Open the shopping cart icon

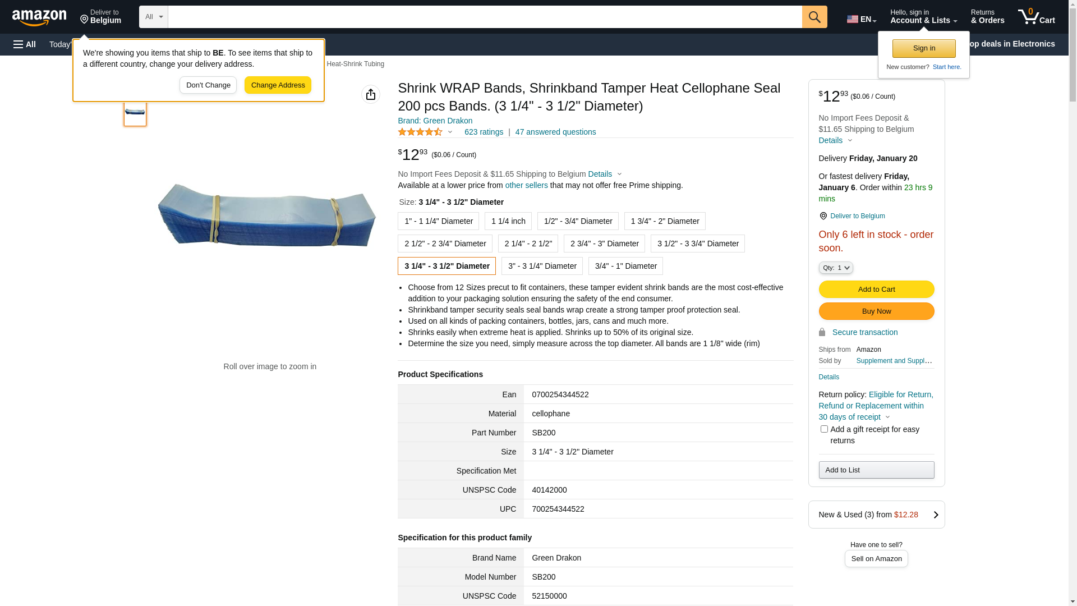(1036, 17)
